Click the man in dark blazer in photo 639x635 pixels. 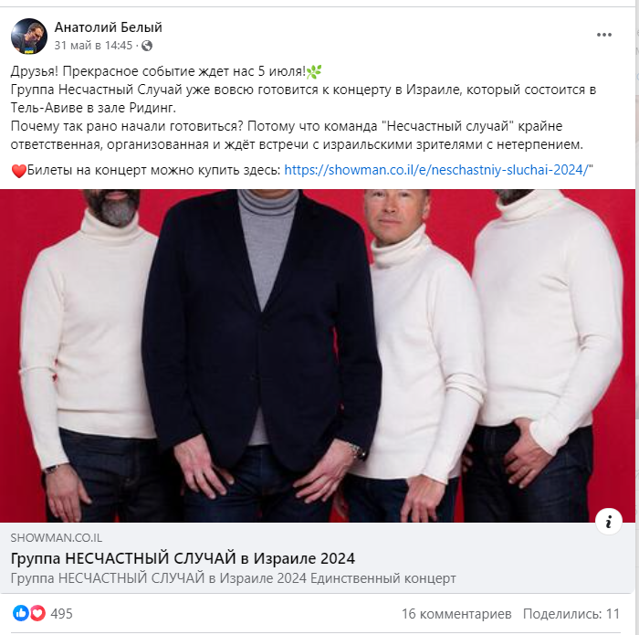tap(261, 355)
